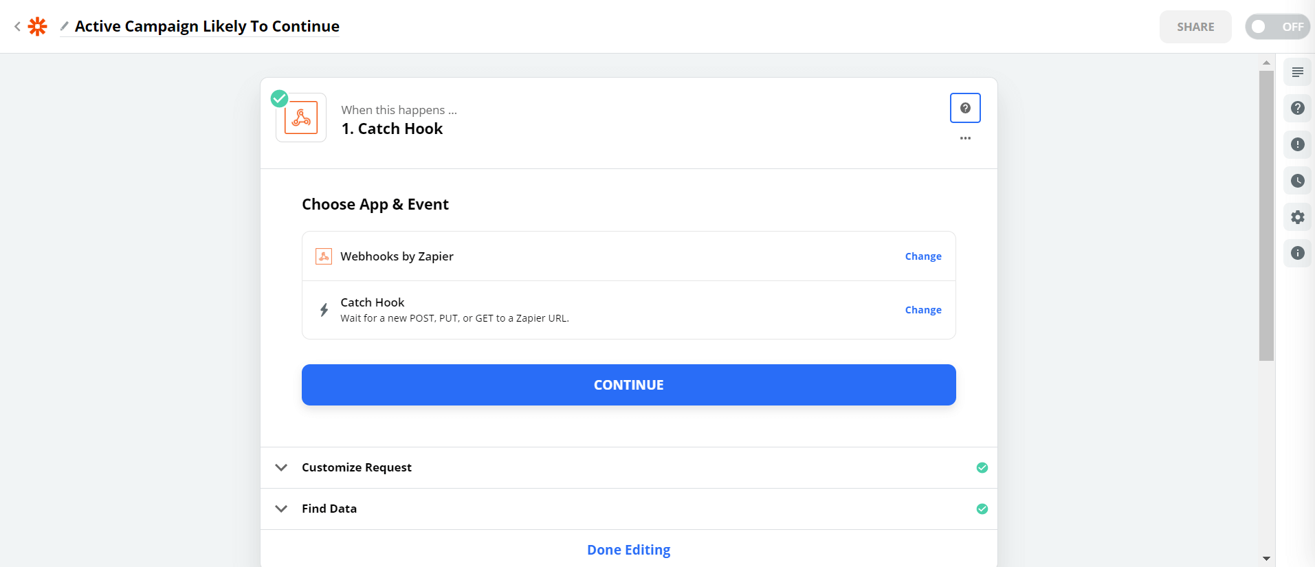Click the Zapier asterisk logo
The height and width of the screenshot is (567, 1315).
click(x=37, y=27)
